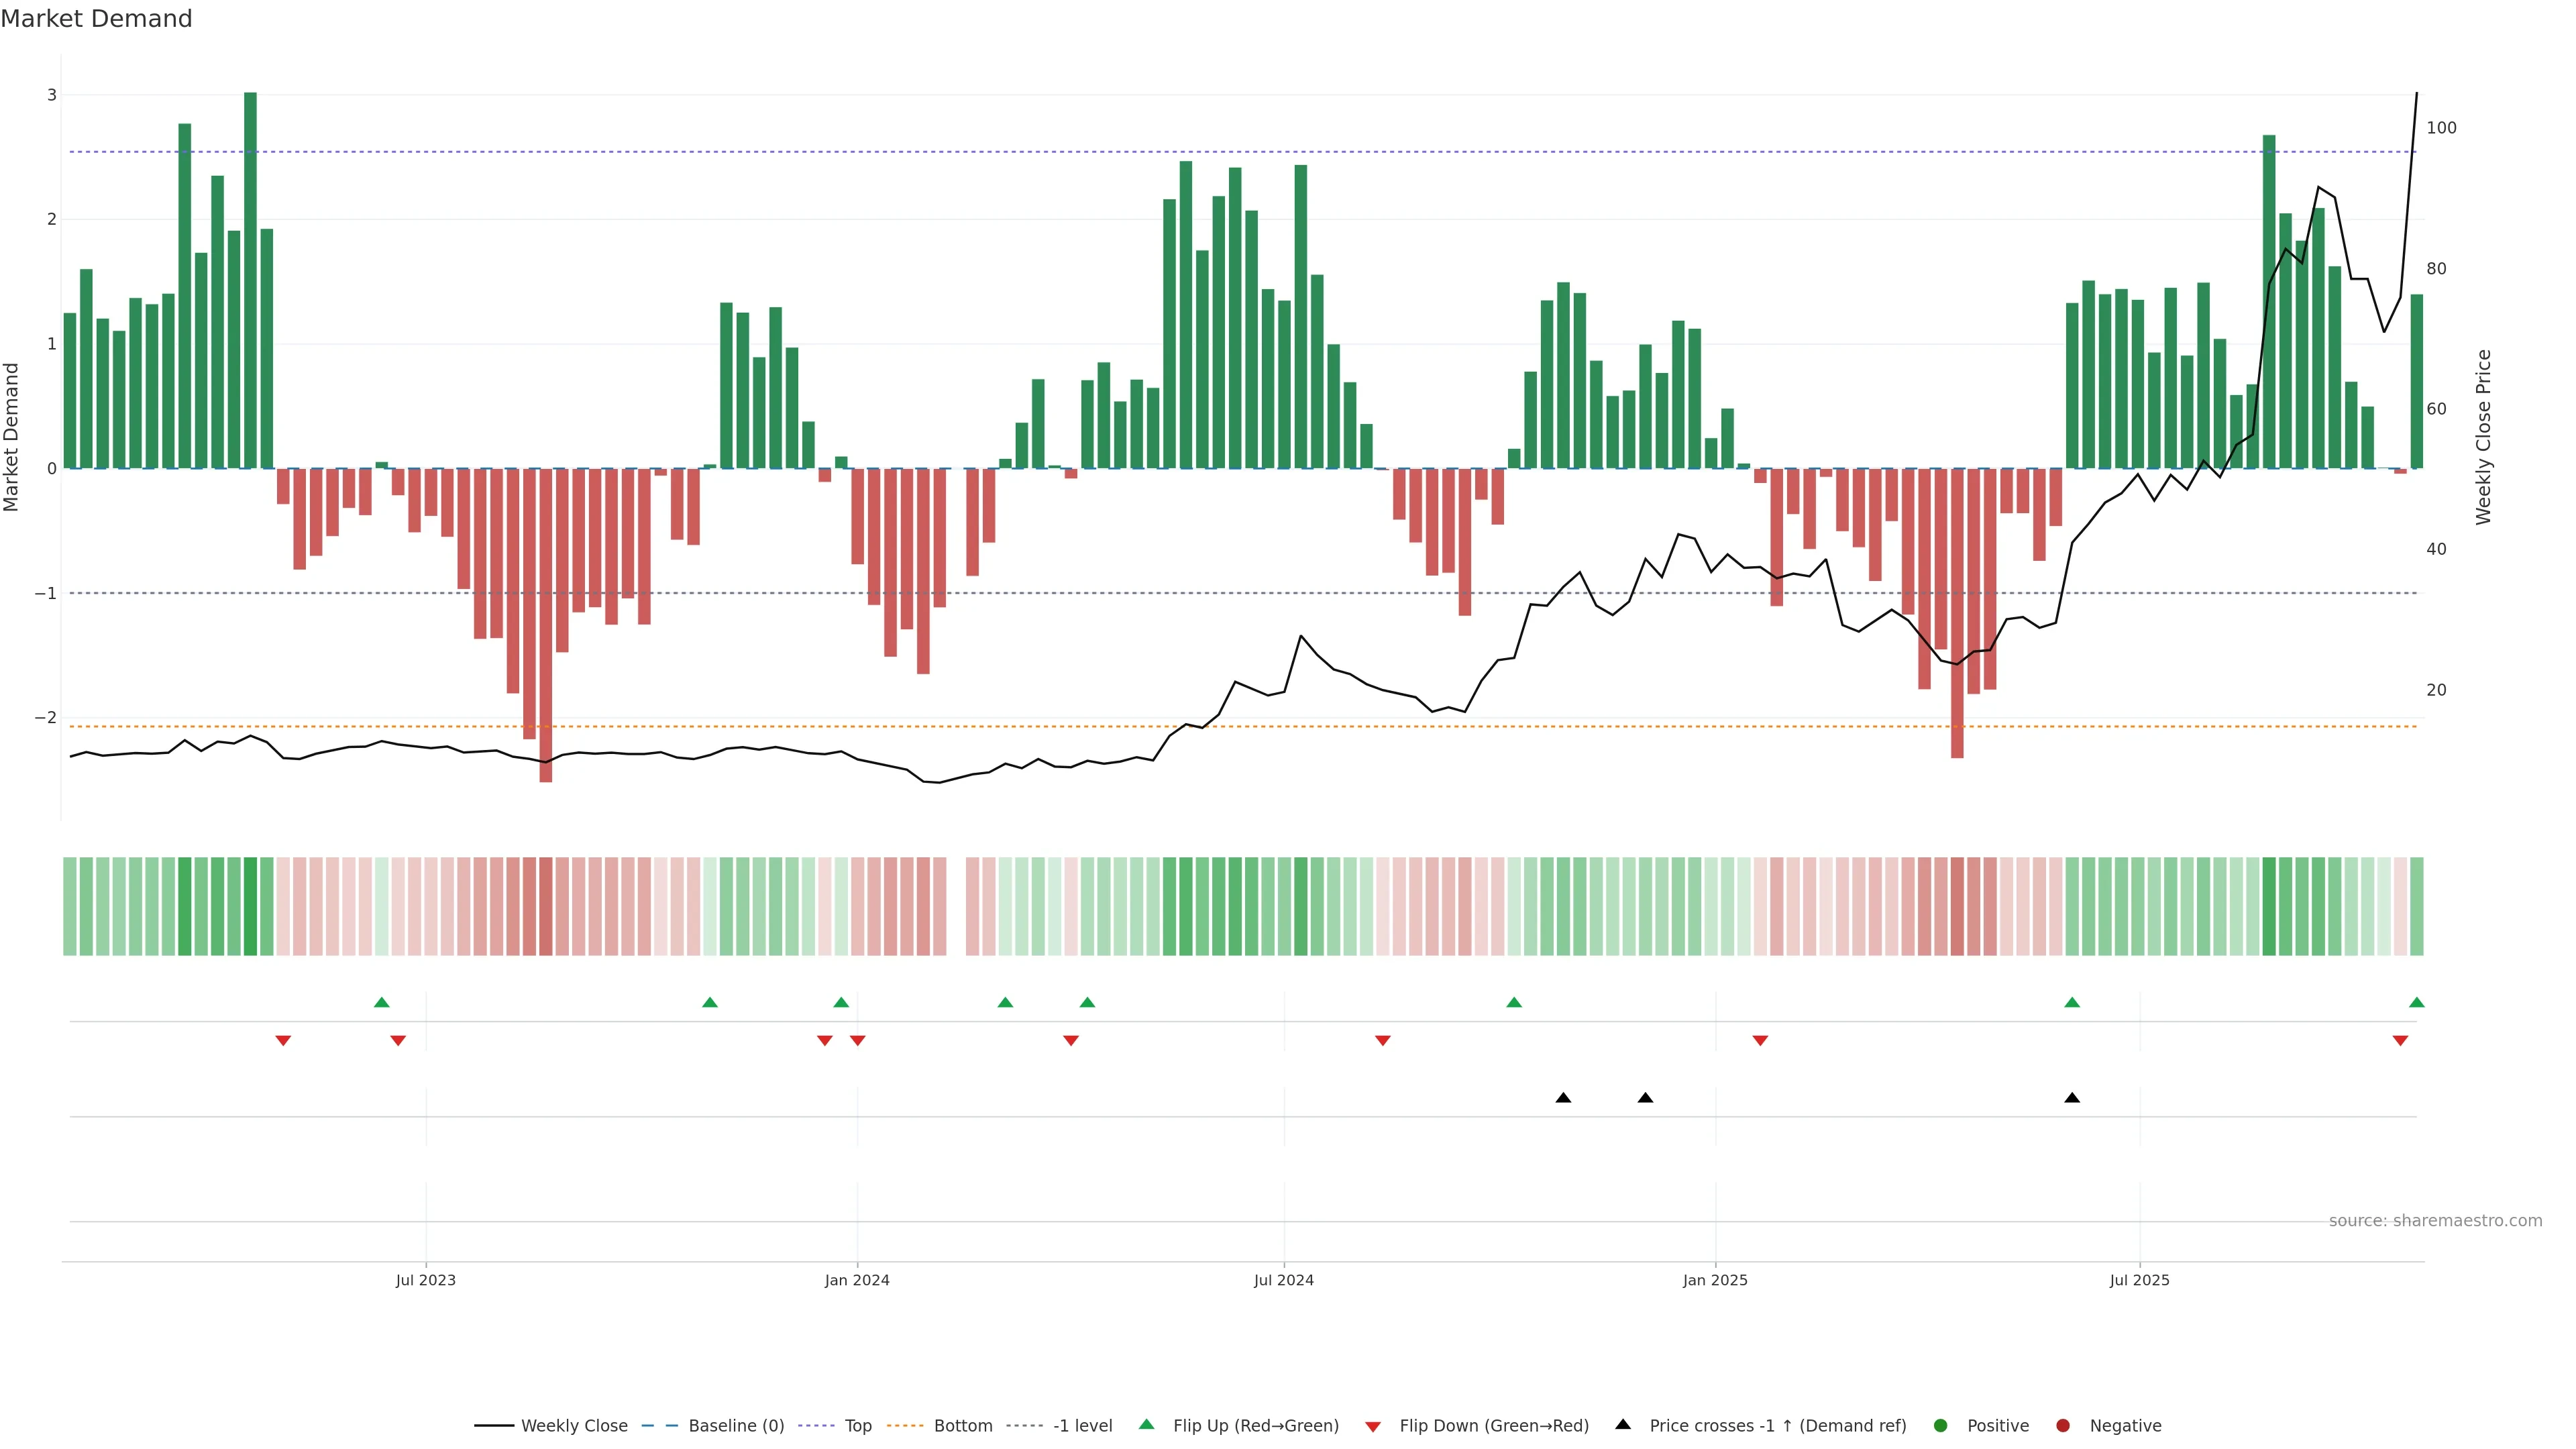
Task: Click the Negative red circle legend icon
Action: coord(2063,1426)
